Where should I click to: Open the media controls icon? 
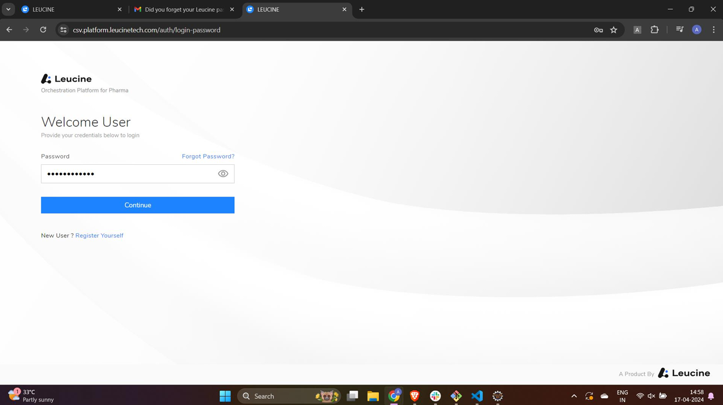pyautogui.click(x=680, y=30)
